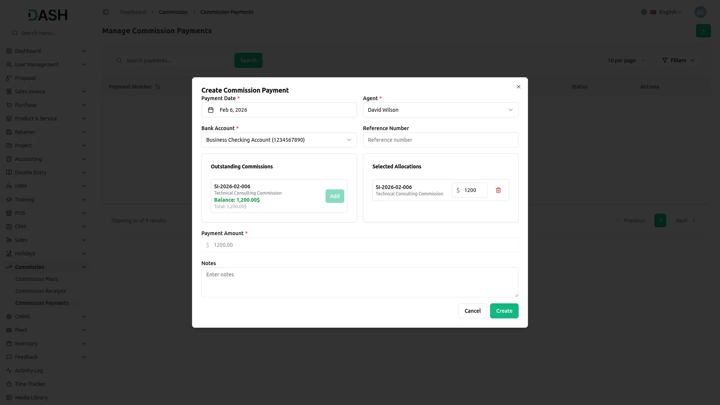Go to the Next page

(x=685, y=220)
